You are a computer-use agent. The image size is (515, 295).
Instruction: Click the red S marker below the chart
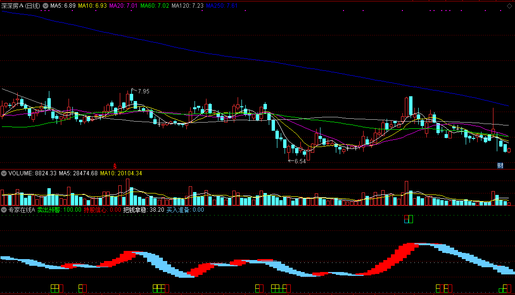114,166
